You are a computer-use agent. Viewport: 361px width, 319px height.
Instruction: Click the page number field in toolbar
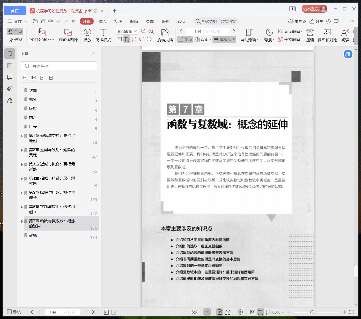point(208,31)
